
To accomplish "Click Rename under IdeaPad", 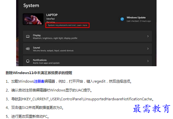I will pos(51,22).
